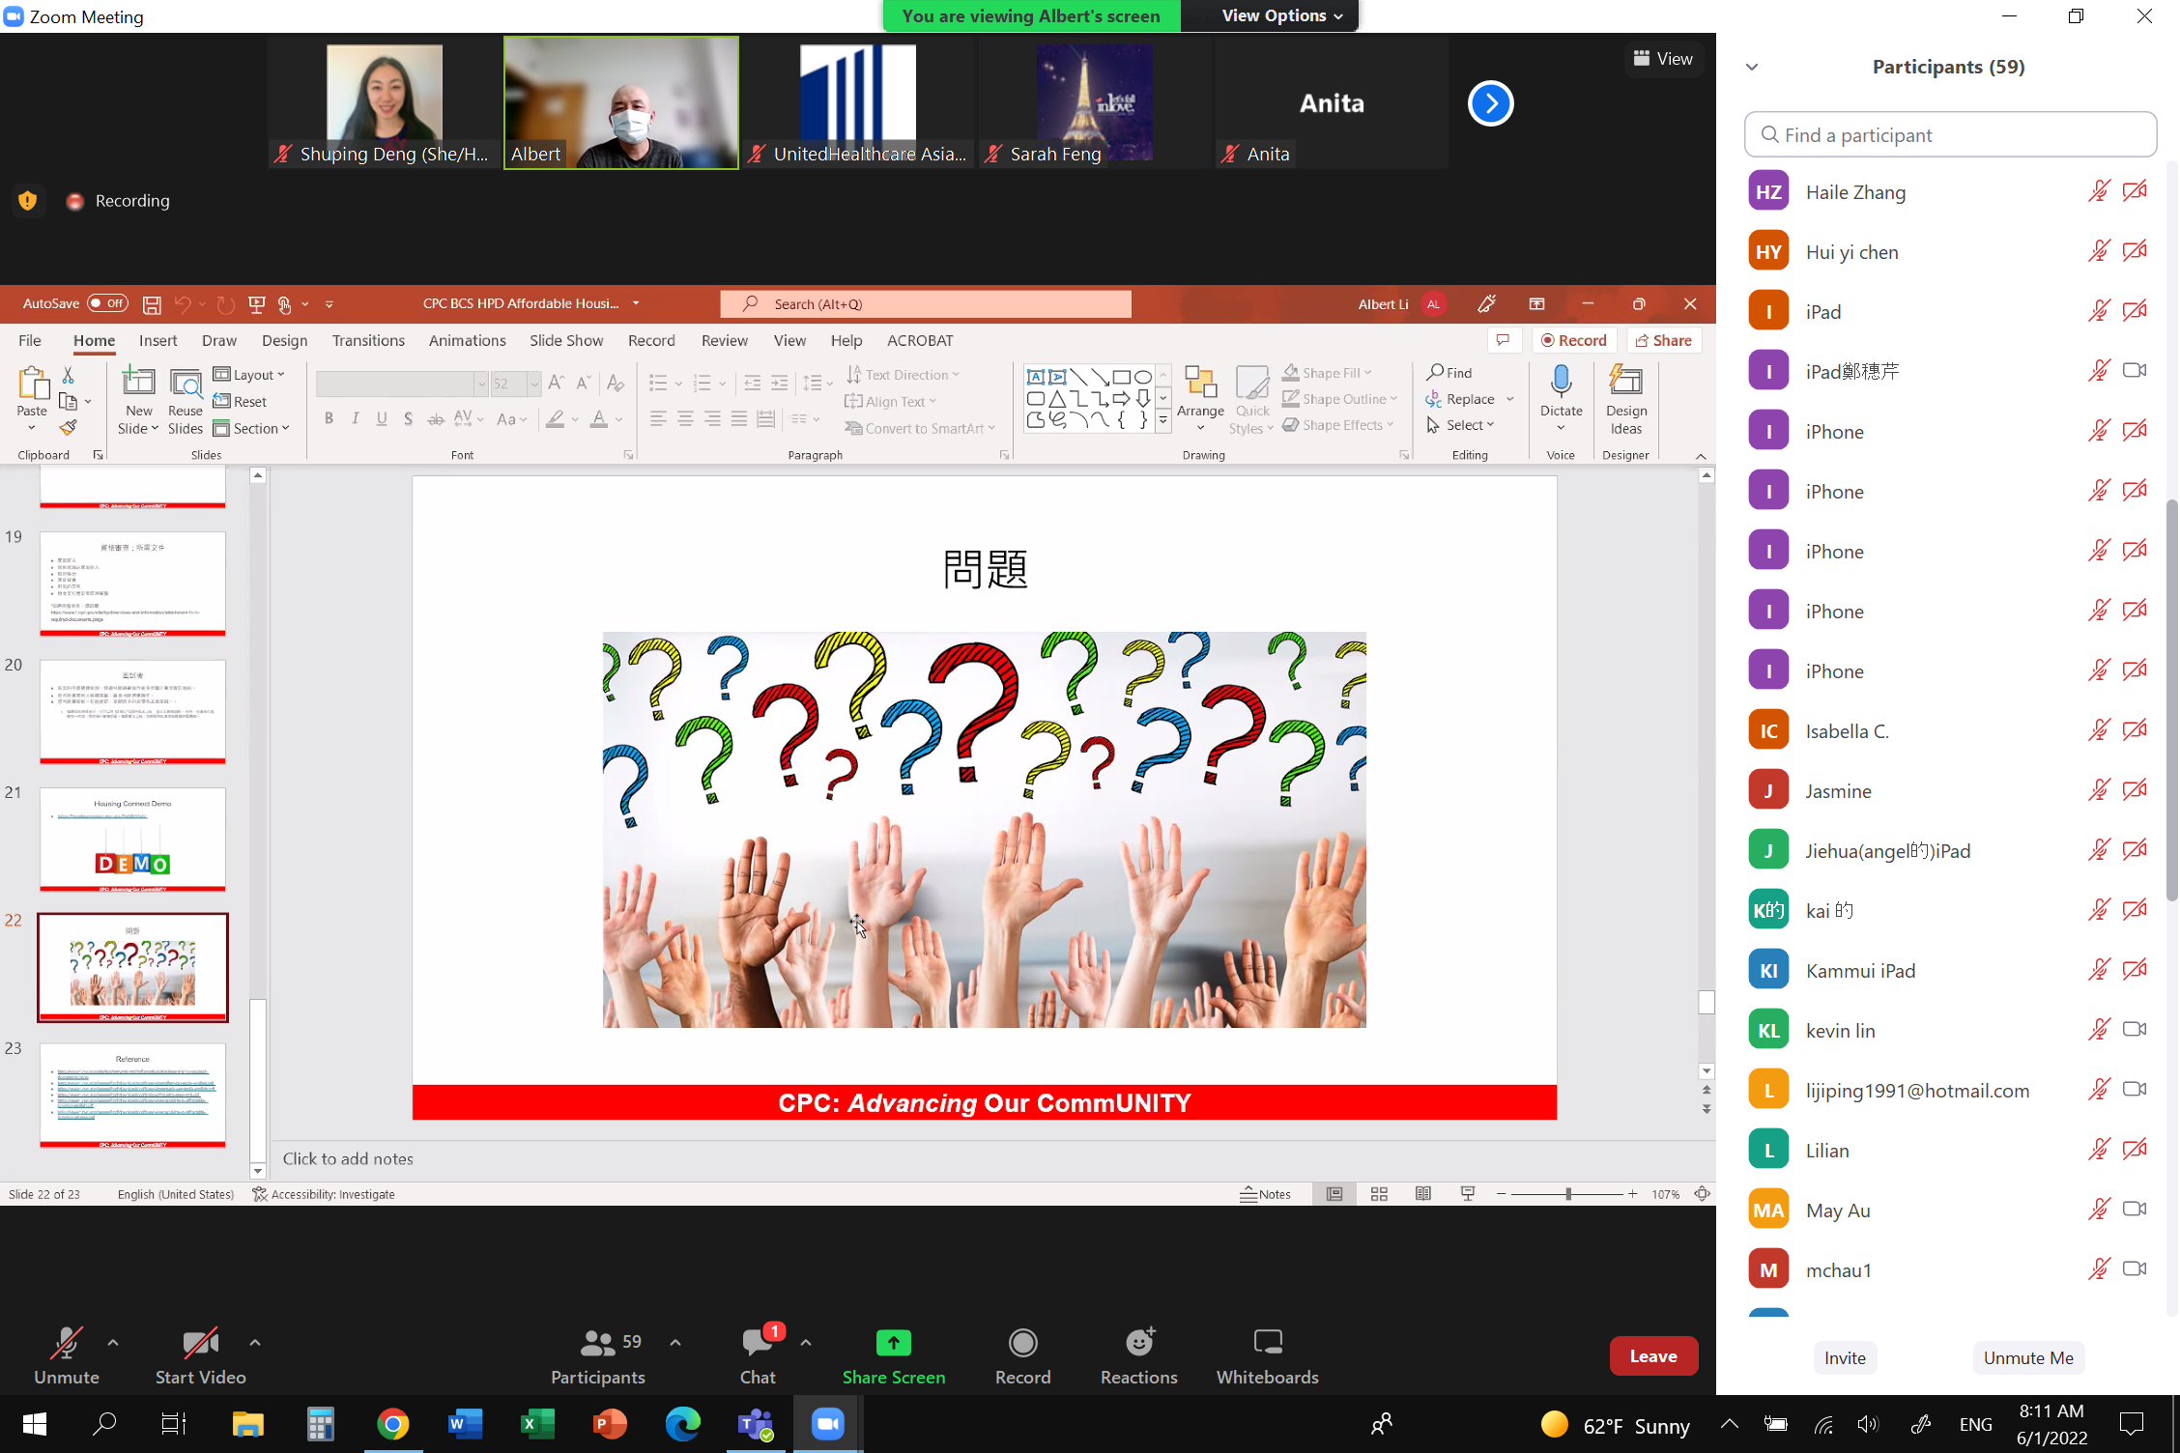Click the Invite button
The height and width of the screenshot is (1453, 2180).
tap(1845, 1357)
